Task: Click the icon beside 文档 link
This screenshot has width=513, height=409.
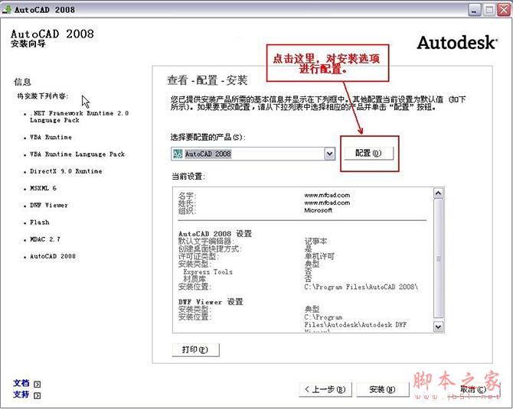Action: click(x=38, y=385)
